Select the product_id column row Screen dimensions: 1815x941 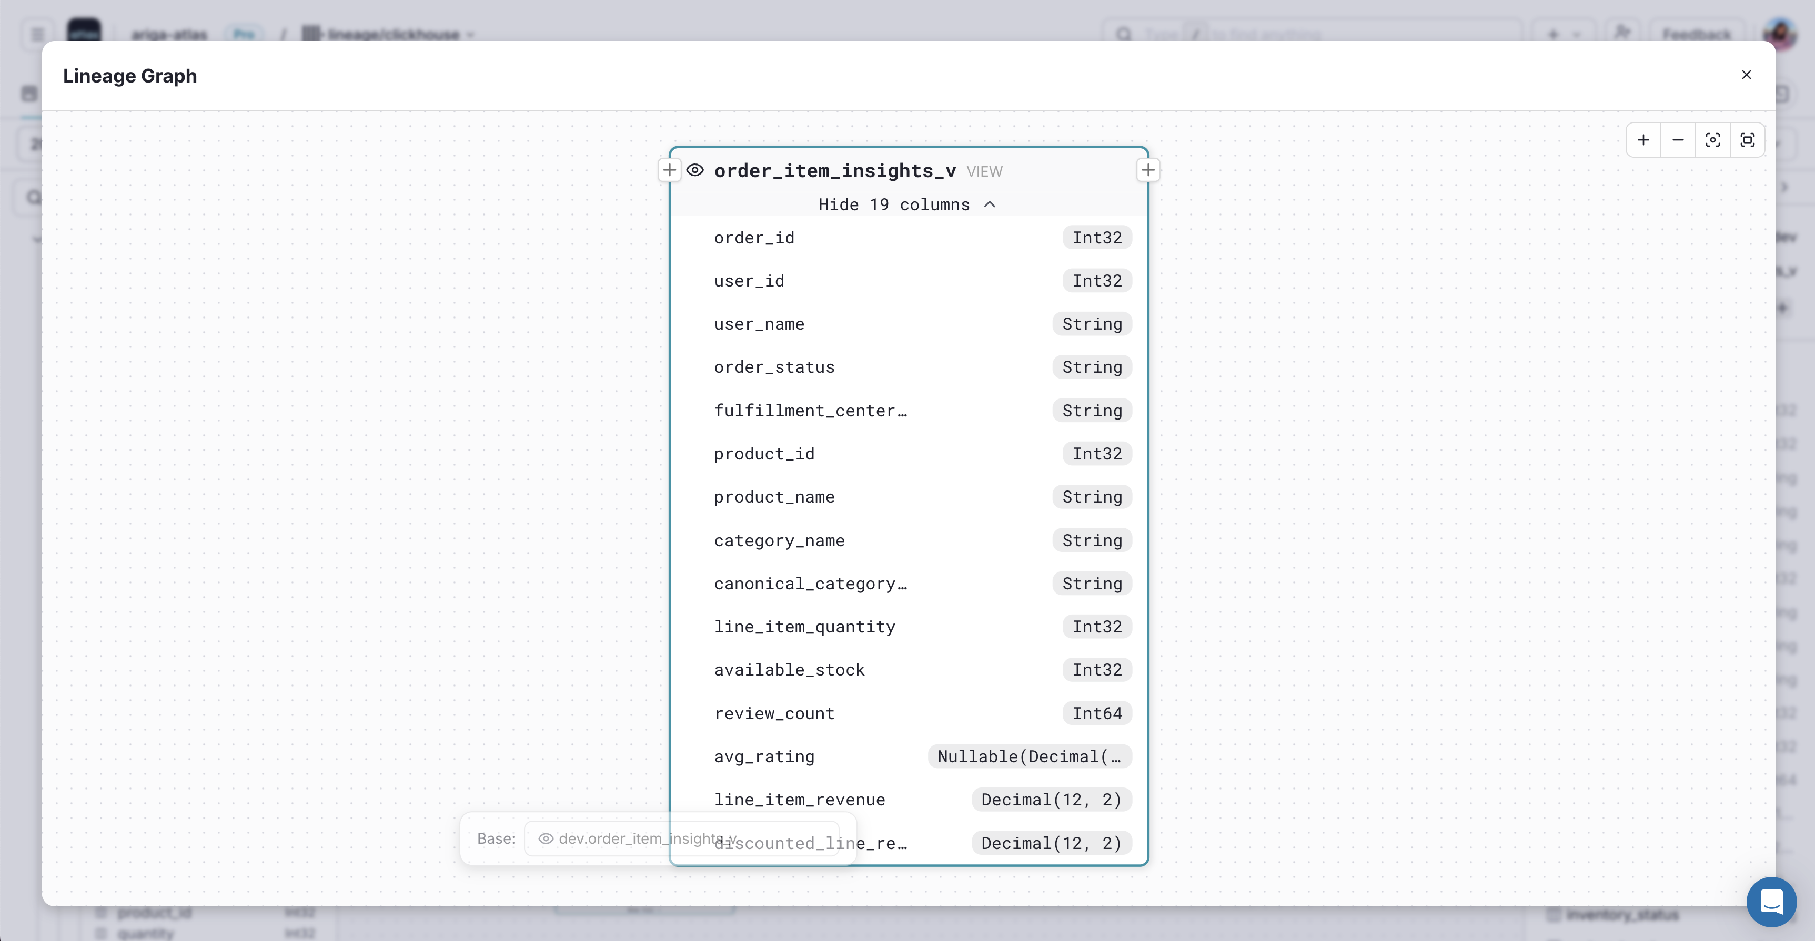click(x=907, y=453)
